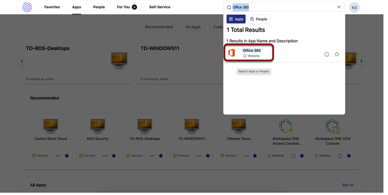
Task: Filter search results by People
Action: pos(261,20)
